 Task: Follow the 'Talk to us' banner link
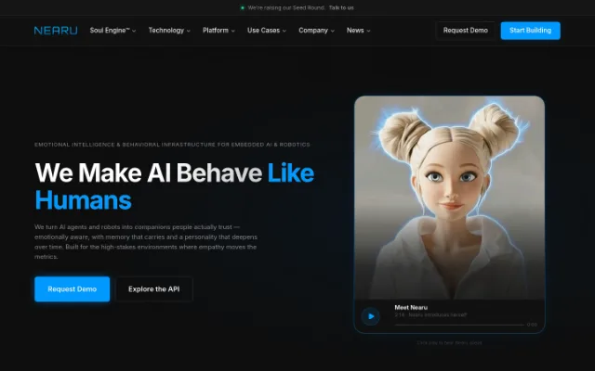[x=341, y=7]
